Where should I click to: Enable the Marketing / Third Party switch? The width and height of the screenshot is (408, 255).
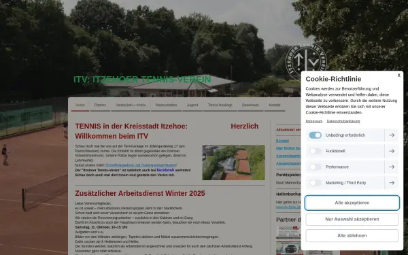315,183
